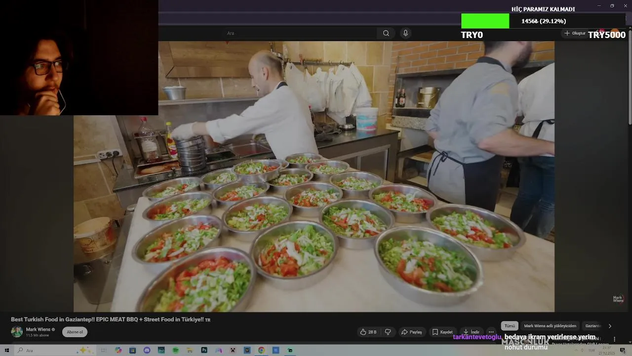Open options menu of the suggested video
The image size is (632, 356).
tap(614, 339)
